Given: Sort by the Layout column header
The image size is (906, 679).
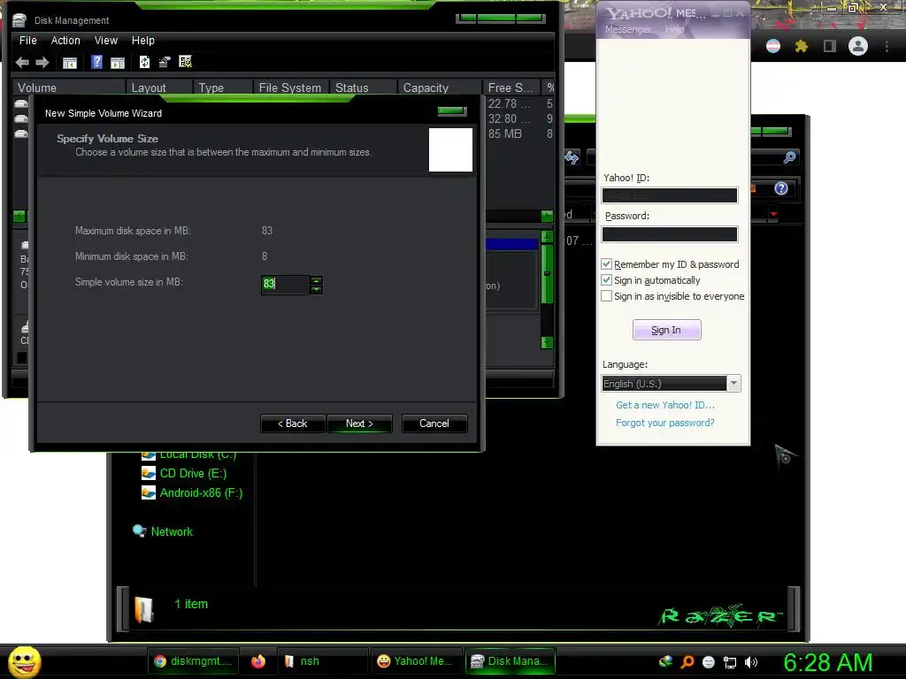Looking at the screenshot, I should [x=159, y=88].
